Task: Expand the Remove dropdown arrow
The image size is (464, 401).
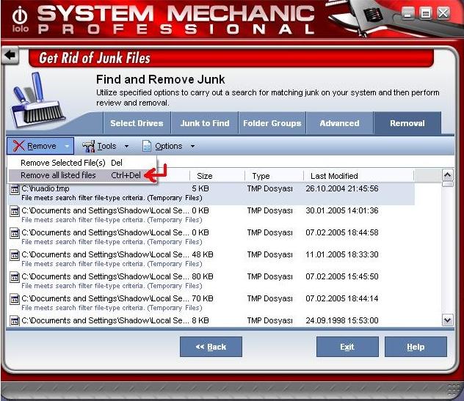Action: pyautogui.click(x=68, y=146)
